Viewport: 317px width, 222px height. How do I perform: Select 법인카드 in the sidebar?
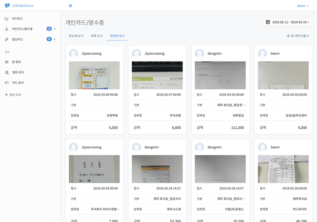point(17,39)
